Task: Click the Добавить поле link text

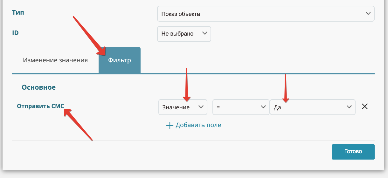Action: click(x=198, y=125)
